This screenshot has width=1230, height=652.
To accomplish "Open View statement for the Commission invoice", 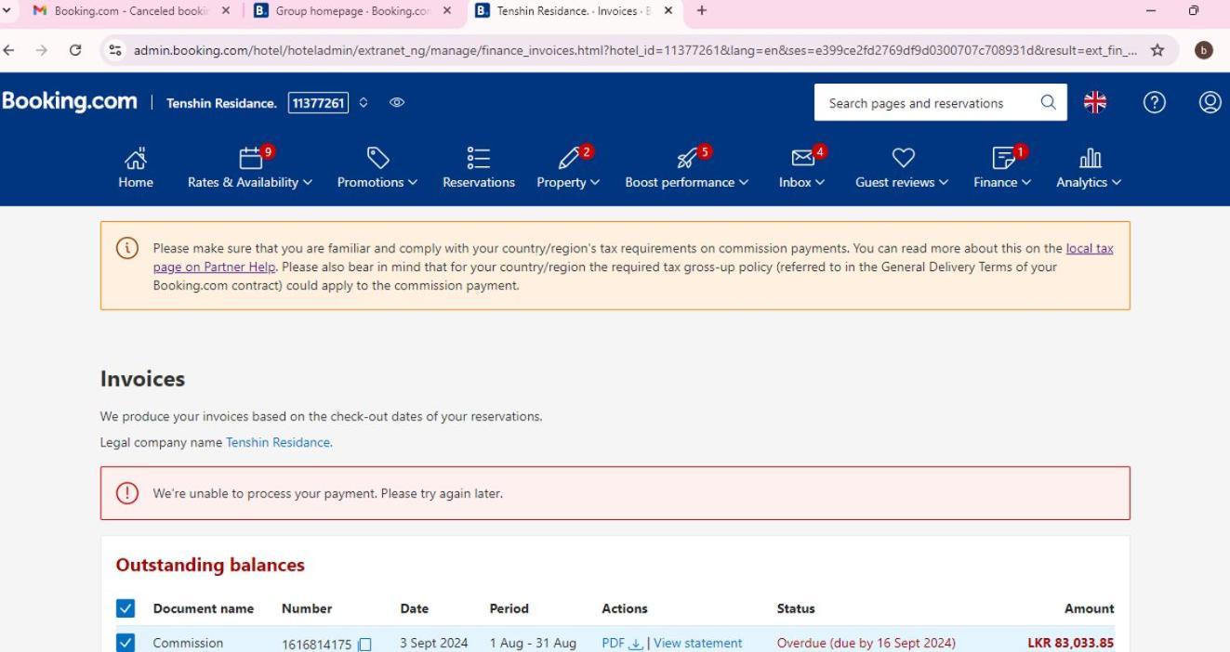I will (x=698, y=643).
